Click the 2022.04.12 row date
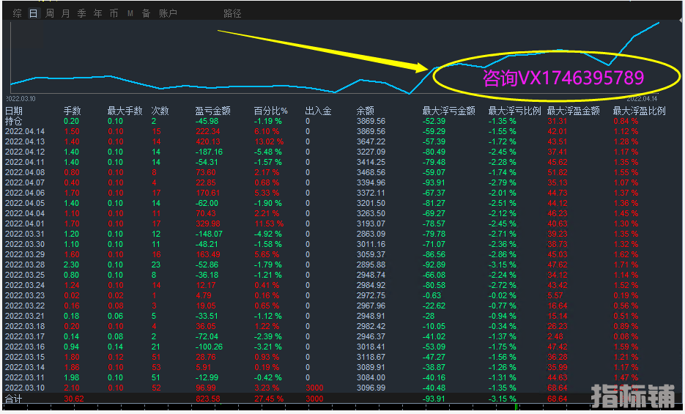The height and width of the screenshot is (414, 685). (x=24, y=152)
